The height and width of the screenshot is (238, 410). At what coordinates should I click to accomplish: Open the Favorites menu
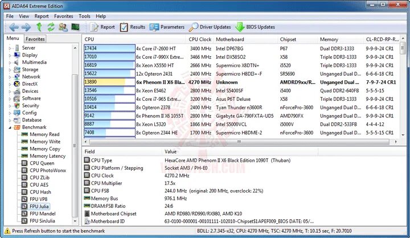point(64,16)
